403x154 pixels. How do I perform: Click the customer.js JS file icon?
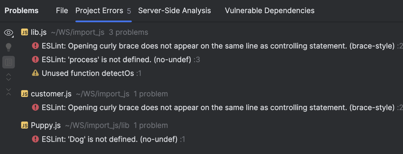coord(25,94)
